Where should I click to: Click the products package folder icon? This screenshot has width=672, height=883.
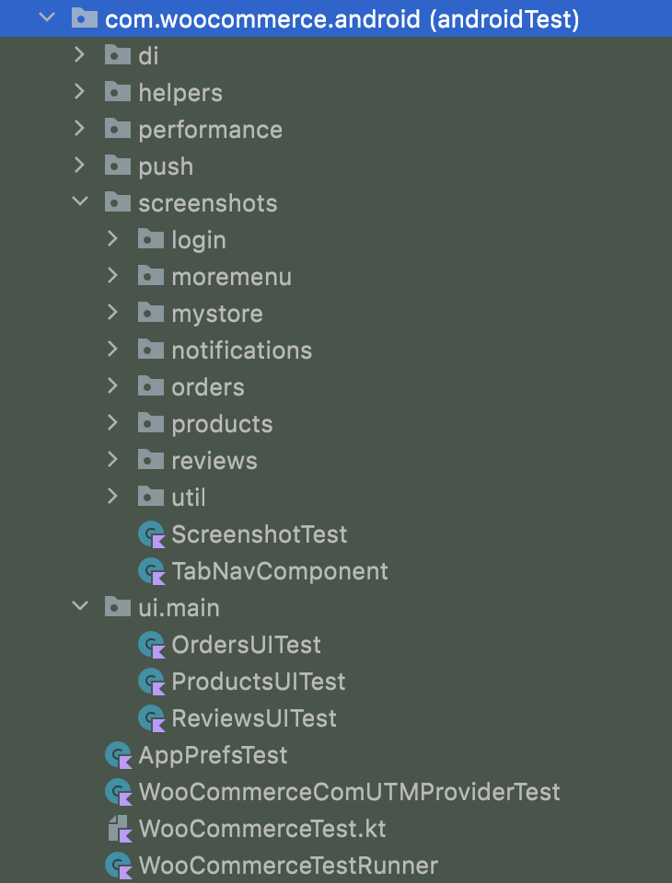[151, 422]
